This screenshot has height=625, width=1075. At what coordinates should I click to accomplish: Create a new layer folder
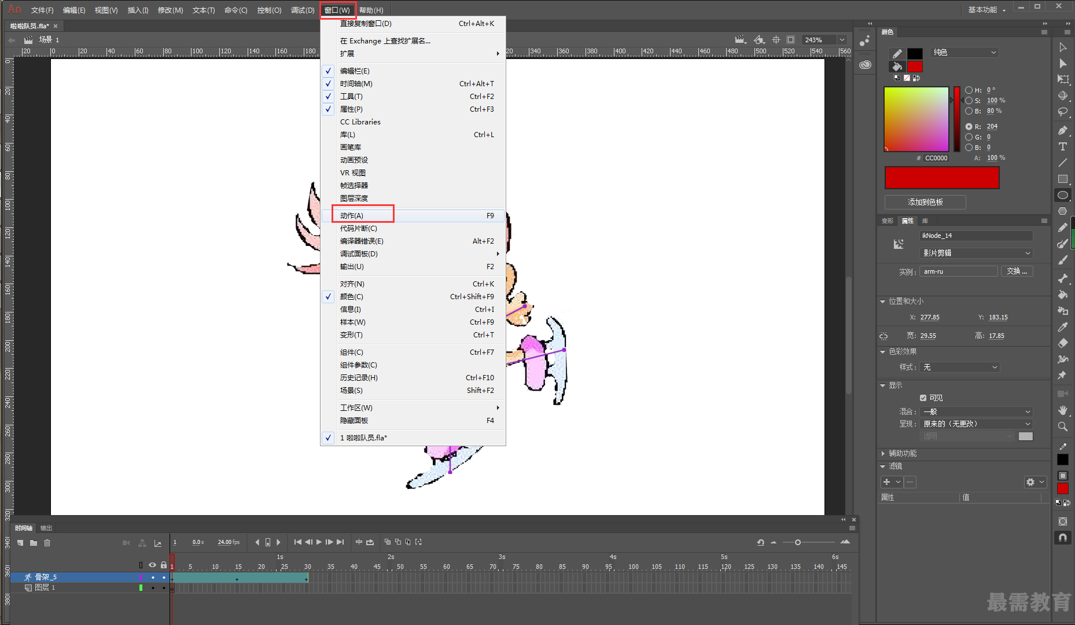point(34,543)
